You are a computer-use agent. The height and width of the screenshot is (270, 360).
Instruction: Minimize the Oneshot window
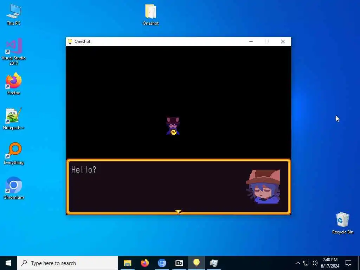click(251, 41)
